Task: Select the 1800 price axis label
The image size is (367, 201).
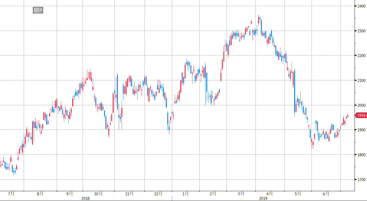Action: point(361,155)
